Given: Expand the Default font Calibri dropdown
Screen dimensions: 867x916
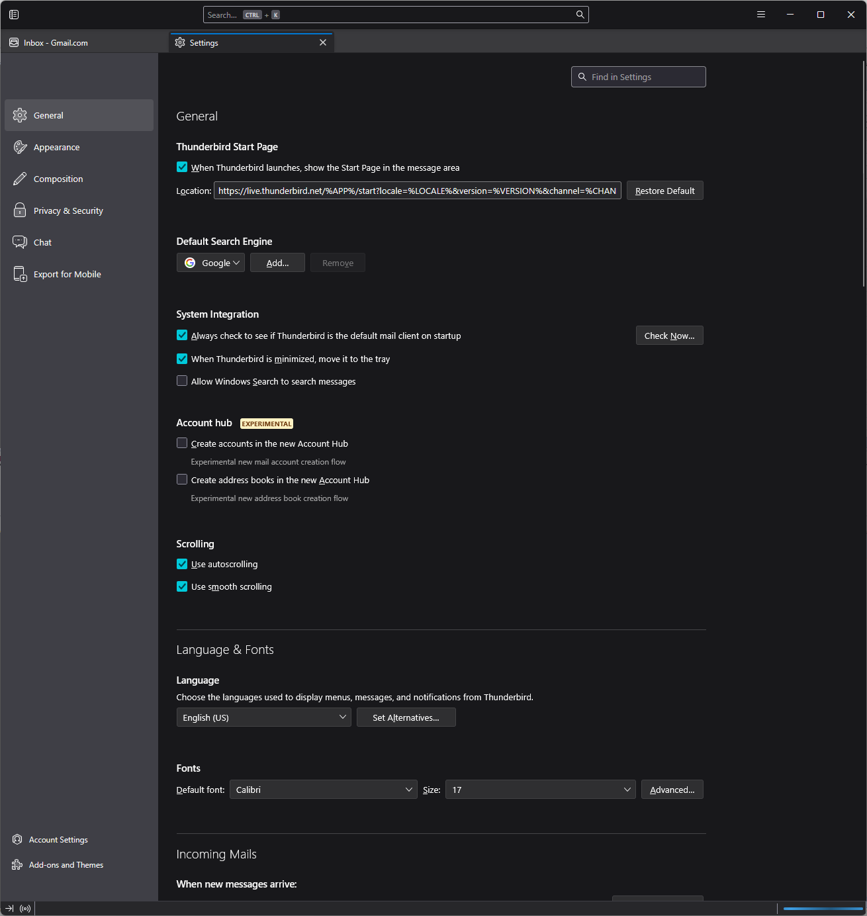Looking at the screenshot, I should [323, 790].
